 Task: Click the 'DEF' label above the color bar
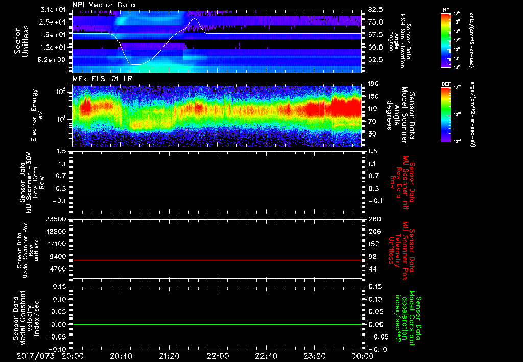446,84
